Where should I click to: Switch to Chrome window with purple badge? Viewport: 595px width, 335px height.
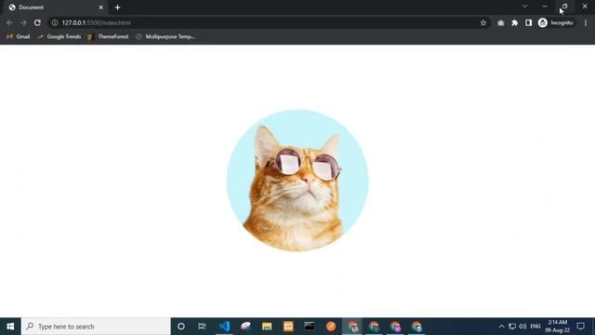coord(395,327)
